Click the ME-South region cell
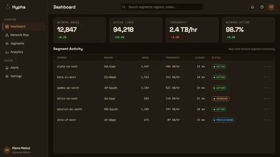The image size is (280, 157). (111, 109)
